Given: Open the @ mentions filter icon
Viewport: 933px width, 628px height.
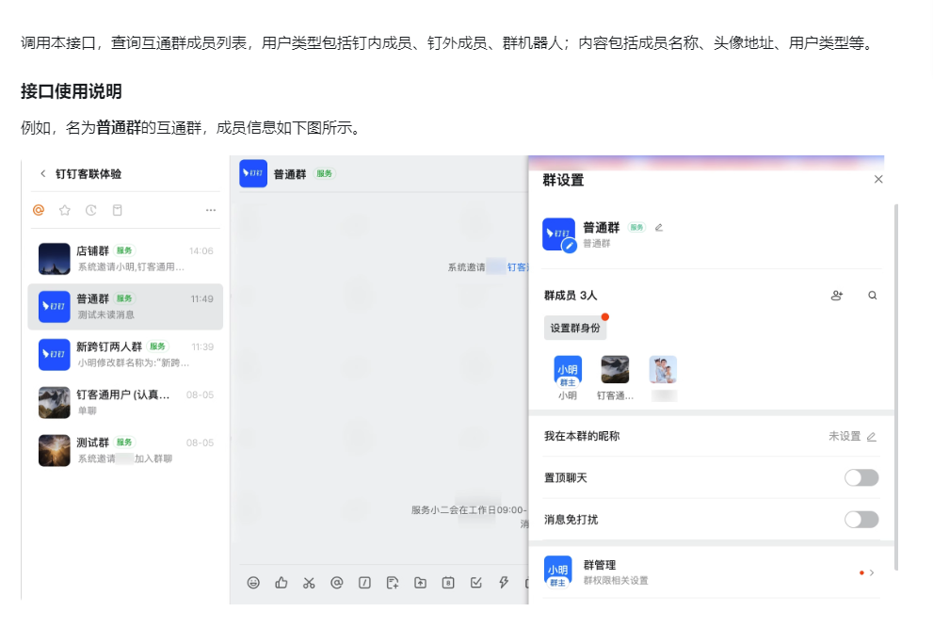Looking at the screenshot, I should [39, 210].
